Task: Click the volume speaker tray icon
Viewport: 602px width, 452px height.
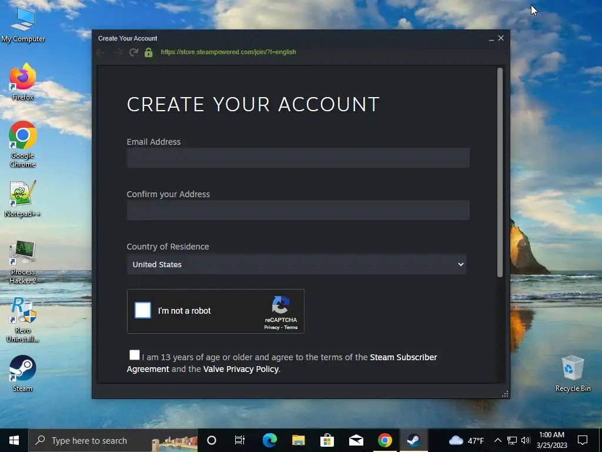Action: [526, 440]
